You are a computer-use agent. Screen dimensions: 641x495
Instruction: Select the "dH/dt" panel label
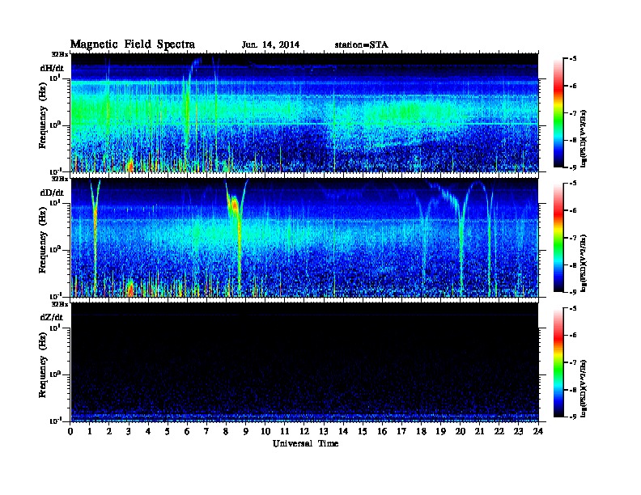pos(52,68)
